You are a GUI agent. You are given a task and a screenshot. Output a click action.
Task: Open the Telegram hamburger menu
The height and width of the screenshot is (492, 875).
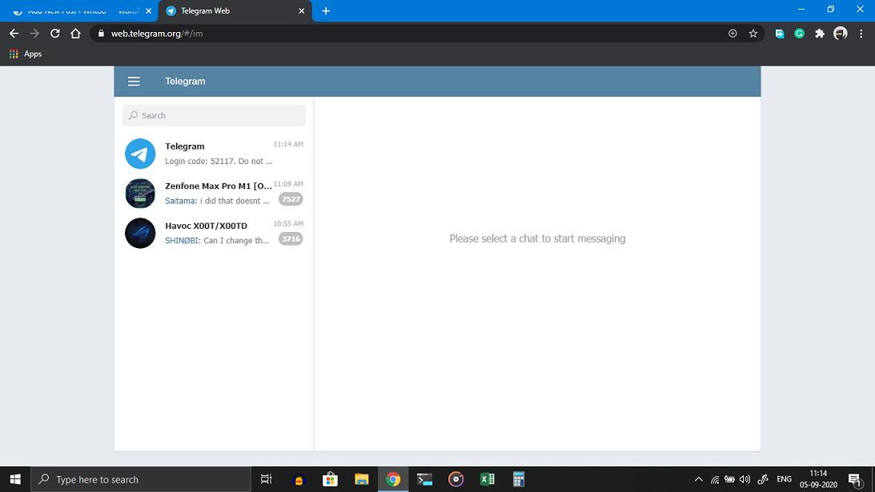(x=134, y=82)
